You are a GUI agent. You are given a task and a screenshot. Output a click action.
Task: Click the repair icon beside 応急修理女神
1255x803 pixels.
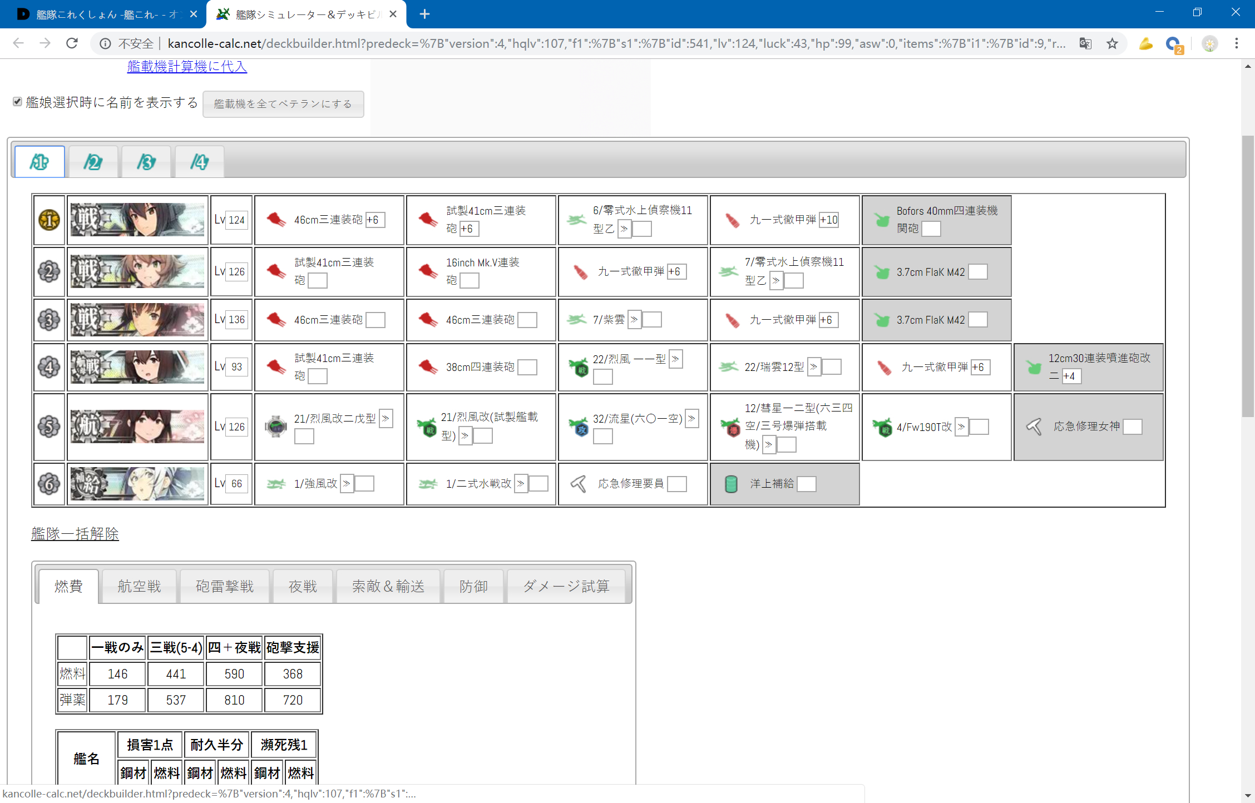pyautogui.click(x=1034, y=427)
